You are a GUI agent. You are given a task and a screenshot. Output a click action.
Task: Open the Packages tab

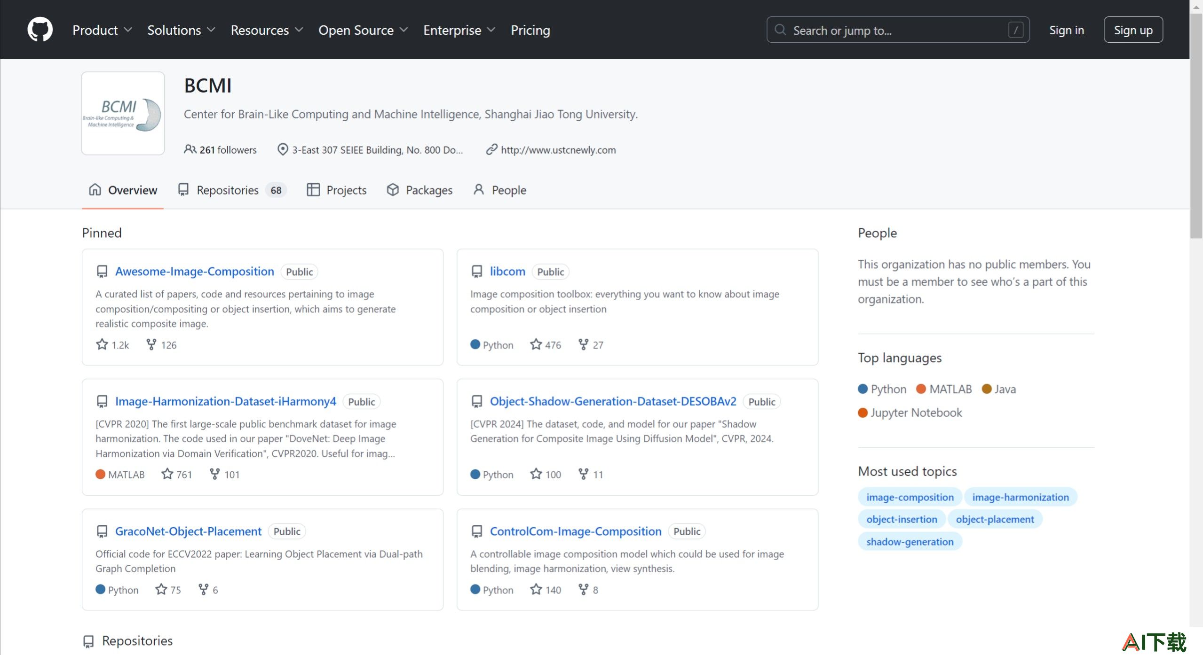pyautogui.click(x=419, y=190)
